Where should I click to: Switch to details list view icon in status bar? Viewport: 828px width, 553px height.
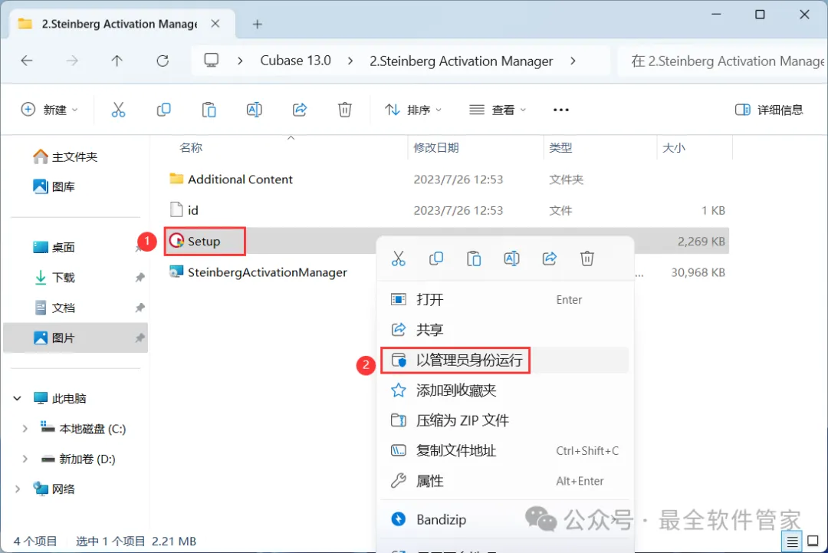(x=792, y=541)
